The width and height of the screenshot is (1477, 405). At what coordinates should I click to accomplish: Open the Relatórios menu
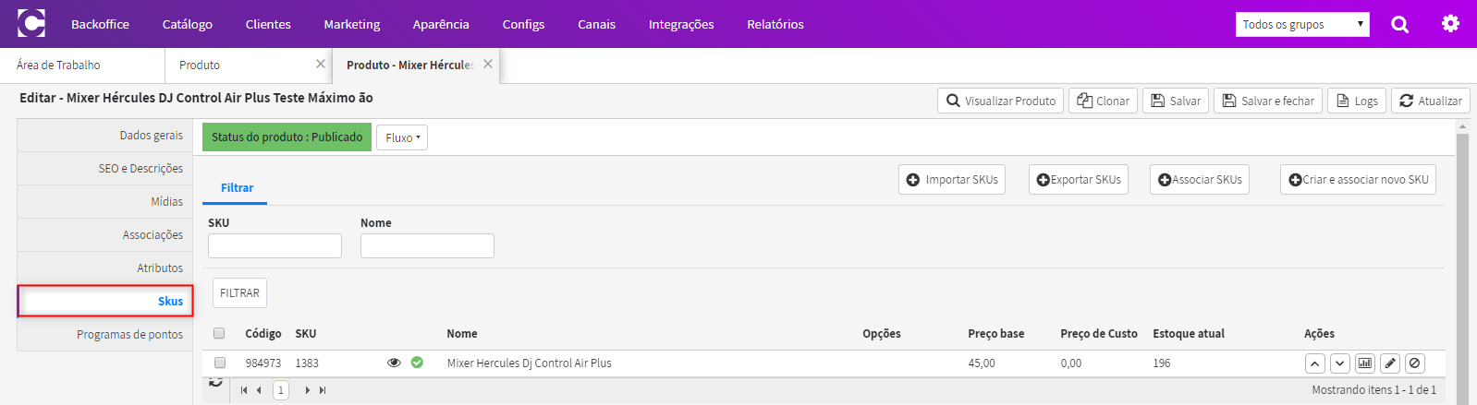click(775, 24)
